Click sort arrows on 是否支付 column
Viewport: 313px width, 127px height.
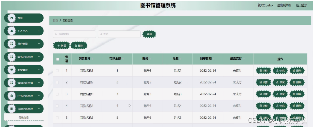pyautogui.click(x=244, y=59)
